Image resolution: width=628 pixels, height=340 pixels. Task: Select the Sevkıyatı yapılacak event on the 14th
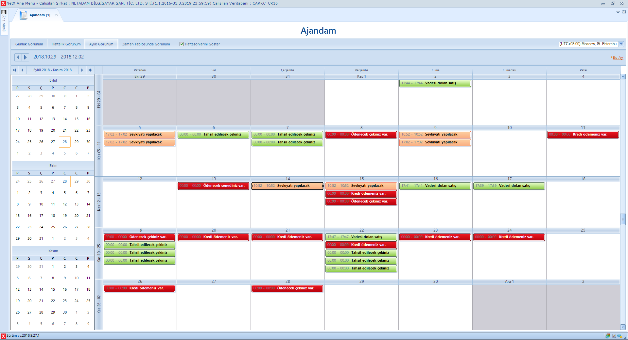pos(287,186)
